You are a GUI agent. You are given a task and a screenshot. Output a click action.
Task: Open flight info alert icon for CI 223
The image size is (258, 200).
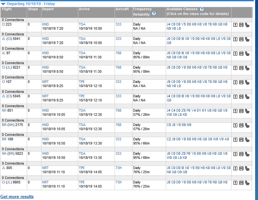[235, 25]
